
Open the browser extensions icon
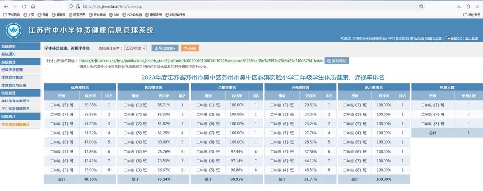(x=468, y=6)
